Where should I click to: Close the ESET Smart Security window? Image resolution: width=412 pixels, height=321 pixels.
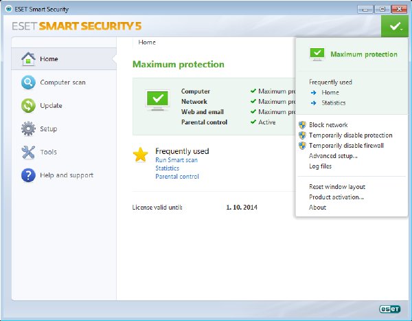pos(399,10)
